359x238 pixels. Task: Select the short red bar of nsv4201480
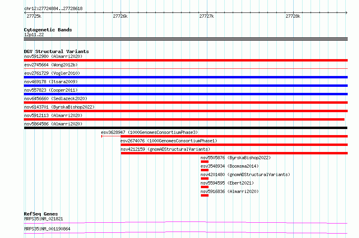pos(205,178)
